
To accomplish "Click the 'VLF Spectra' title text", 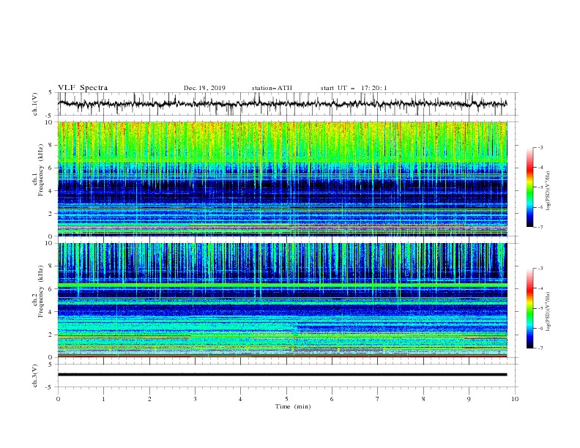I will 83,88.
